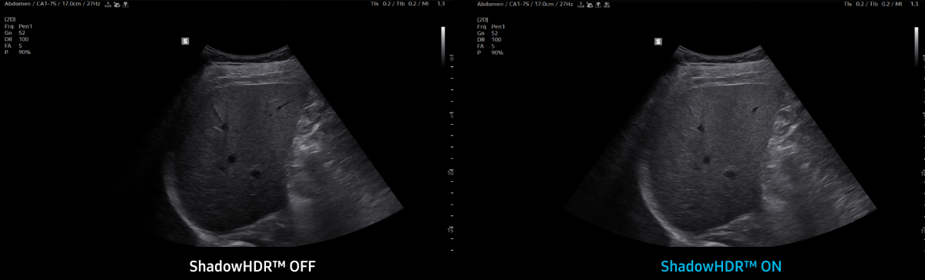Click the 'P 90%' power value in the OFF panel

(17, 52)
